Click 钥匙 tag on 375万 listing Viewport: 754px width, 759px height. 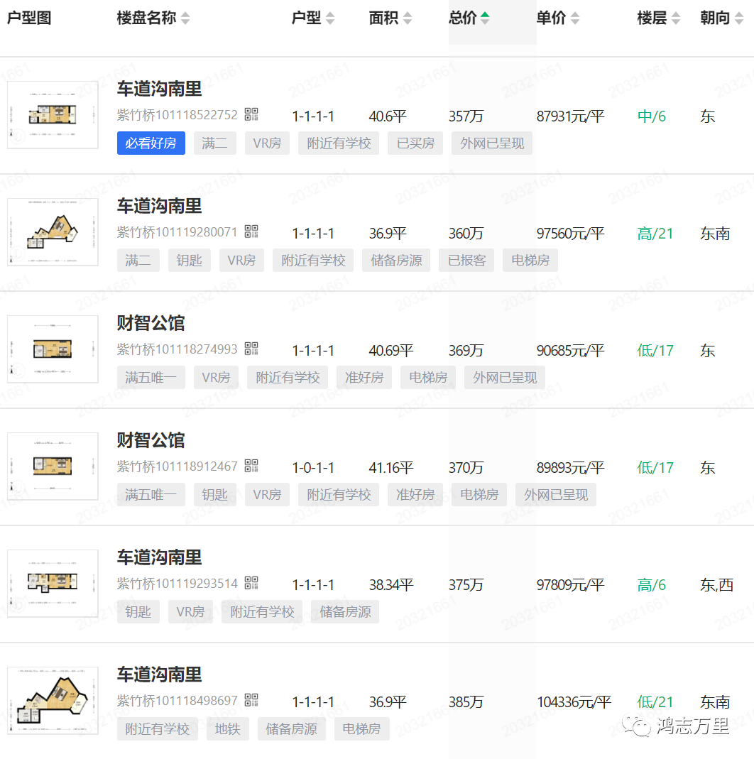pyautogui.click(x=138, y=612)
